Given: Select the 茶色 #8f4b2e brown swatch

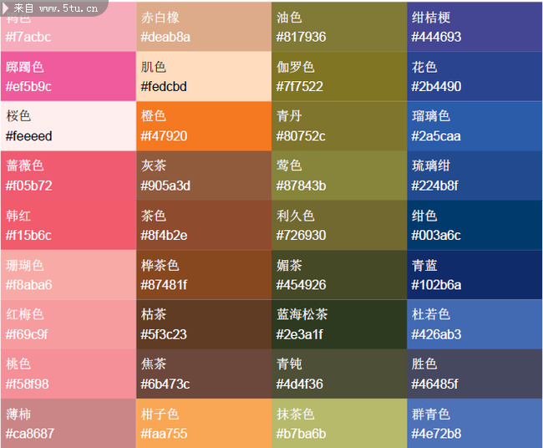Looking at the screenshot, I should pyautogui.click(x=204, y=225).
